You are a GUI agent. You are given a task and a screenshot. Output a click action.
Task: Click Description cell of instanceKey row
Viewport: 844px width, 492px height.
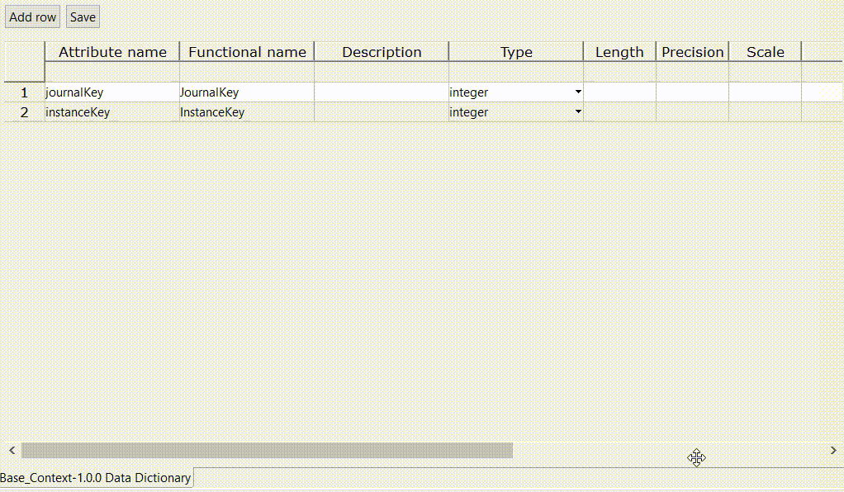point(382,112)
